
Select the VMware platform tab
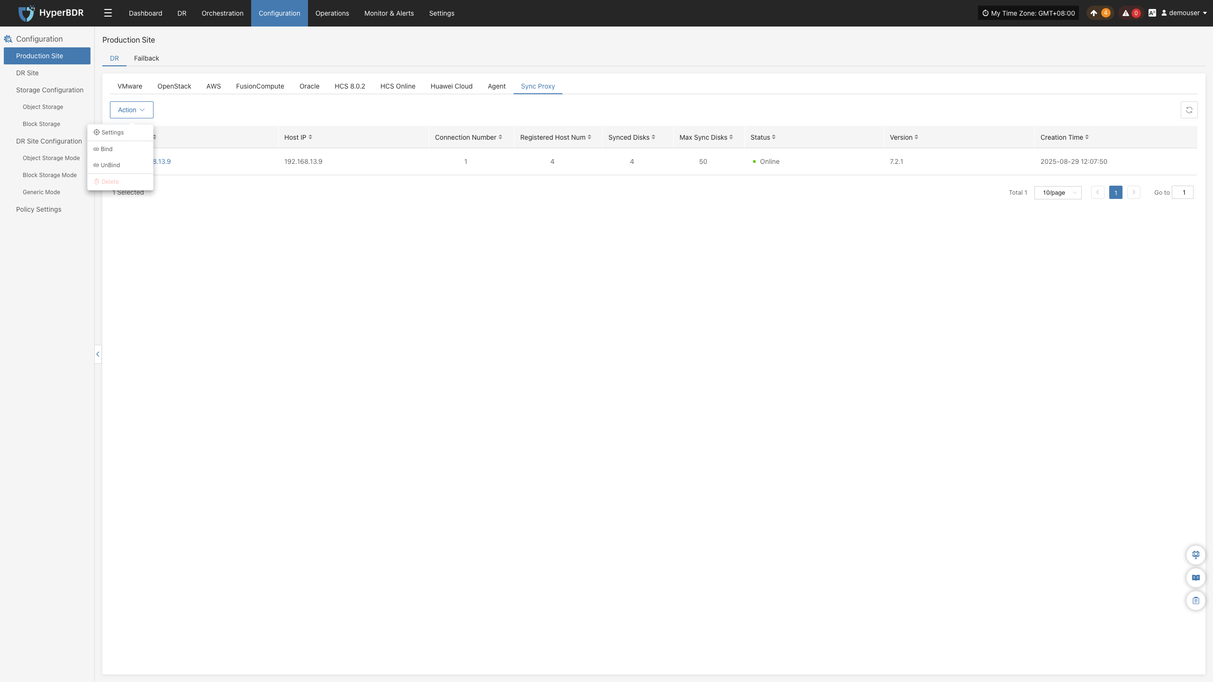[x=130, y=86]
